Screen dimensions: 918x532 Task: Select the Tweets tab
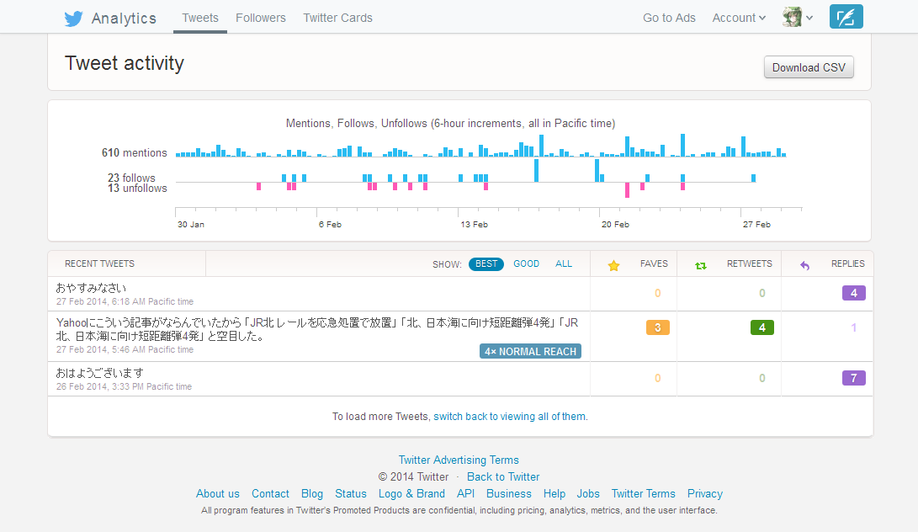click(x=199, y=18)
